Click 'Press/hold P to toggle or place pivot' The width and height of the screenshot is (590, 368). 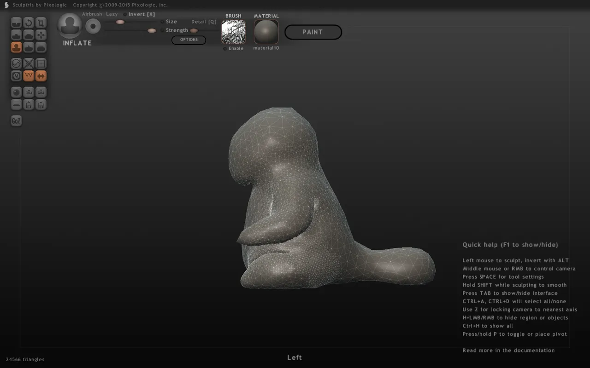[x=514, y=334]
